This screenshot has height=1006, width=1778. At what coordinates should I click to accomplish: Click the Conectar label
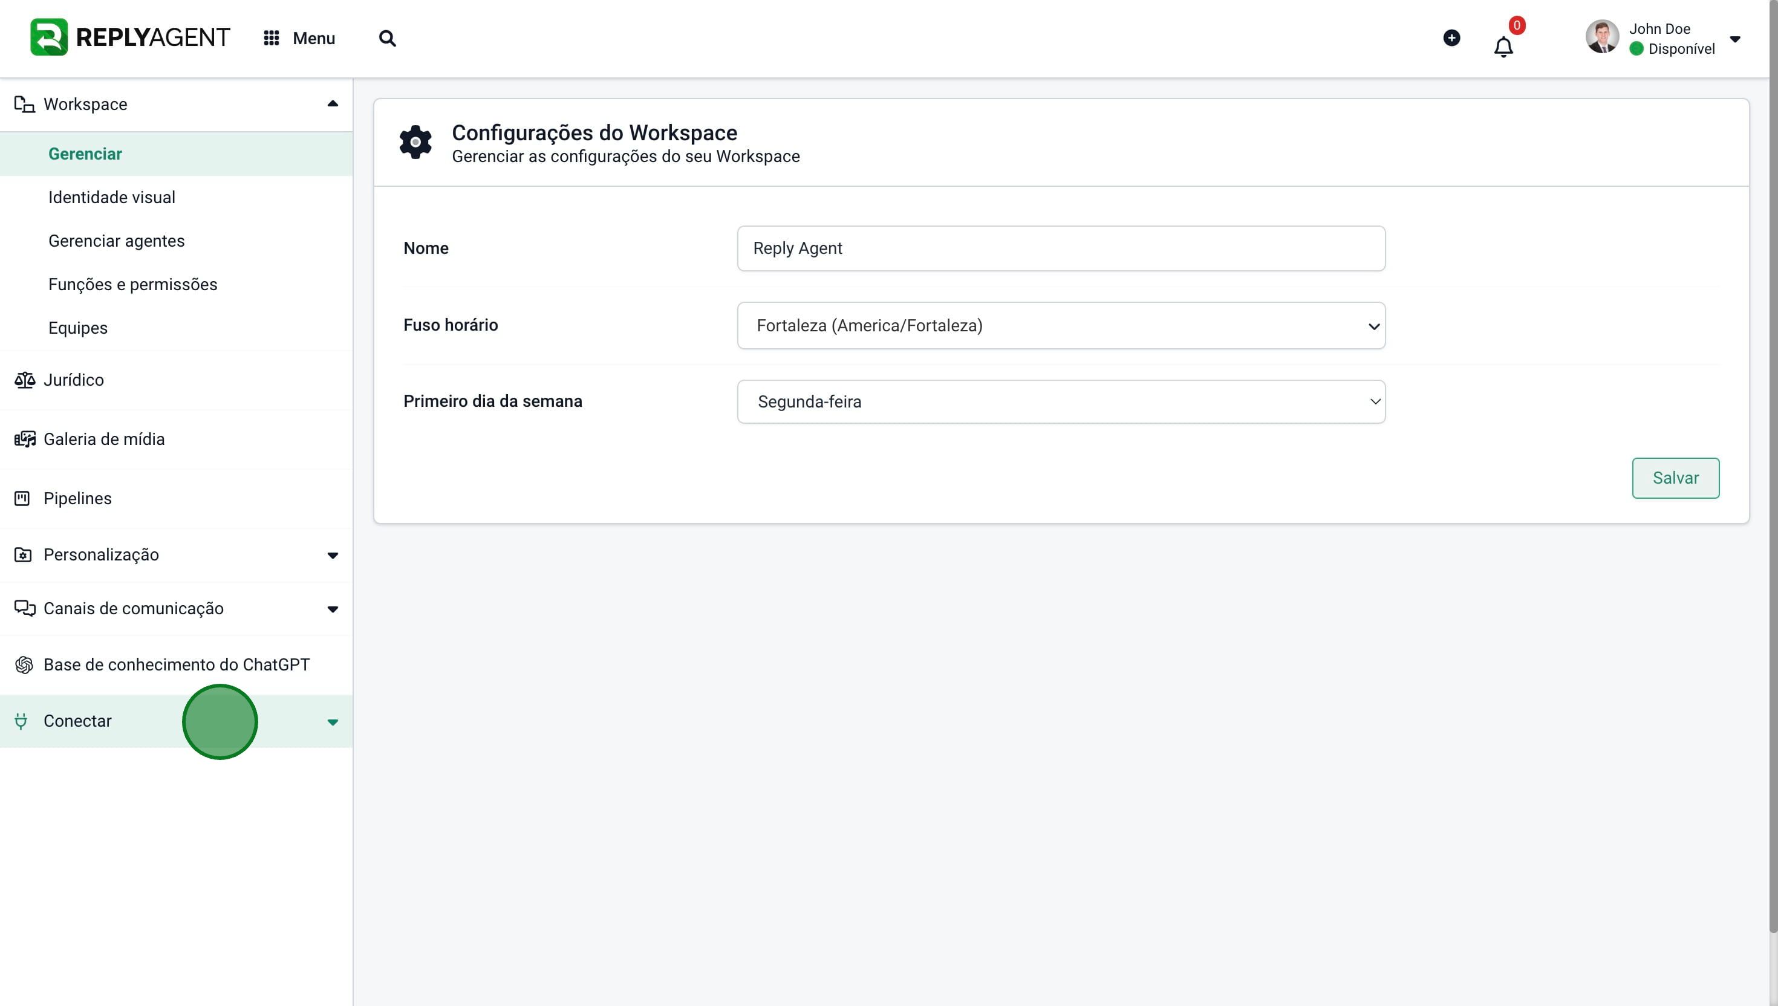click(77, 721)
